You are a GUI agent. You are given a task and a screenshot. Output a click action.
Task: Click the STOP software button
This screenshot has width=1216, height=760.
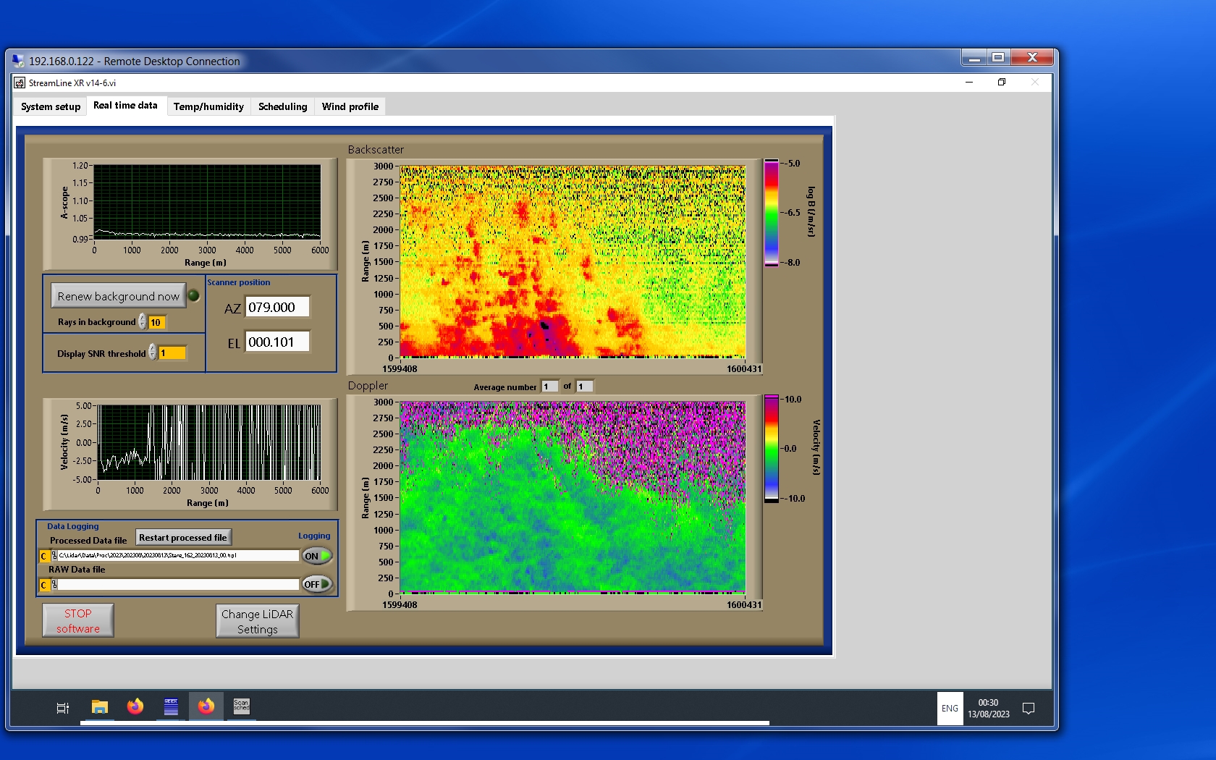78,621
